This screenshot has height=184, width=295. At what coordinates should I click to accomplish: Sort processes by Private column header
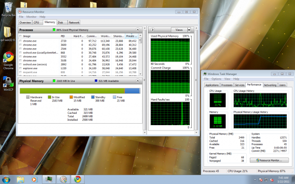131,36
